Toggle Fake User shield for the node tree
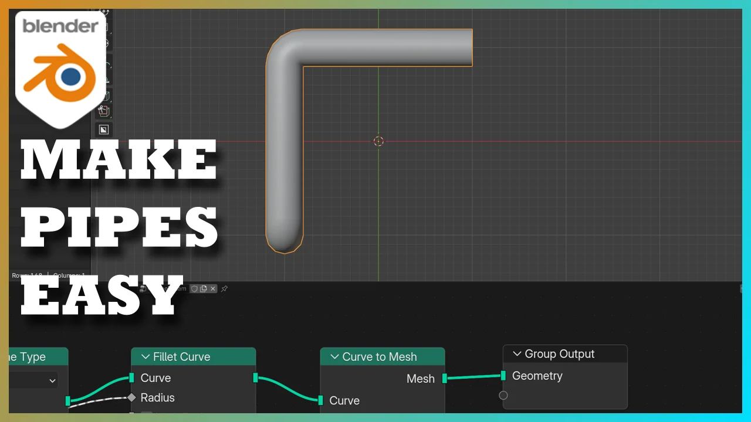Viewport: 751px width, 422px height. point(195,288)
